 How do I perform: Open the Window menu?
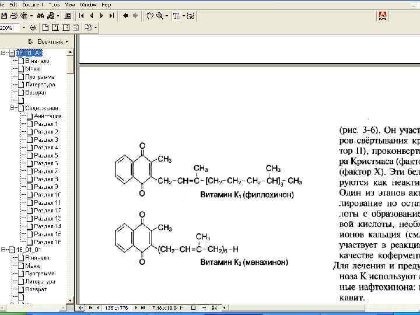point(88,5)
